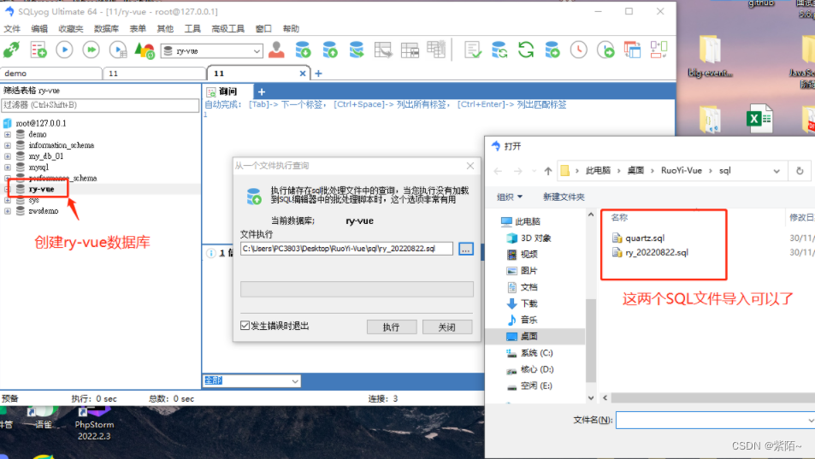Open the PhpStorm desktop shortcut

click(x=94, y=424)
